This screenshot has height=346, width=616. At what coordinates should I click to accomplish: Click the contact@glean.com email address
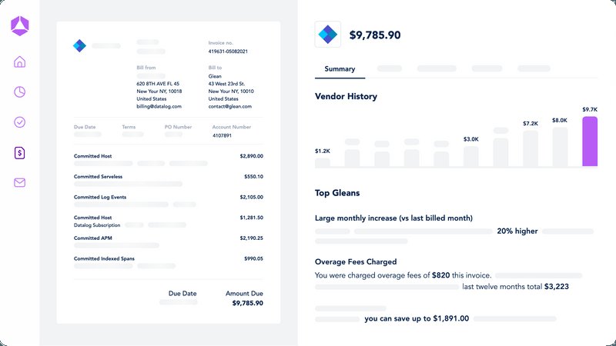[x=231, y=107]
